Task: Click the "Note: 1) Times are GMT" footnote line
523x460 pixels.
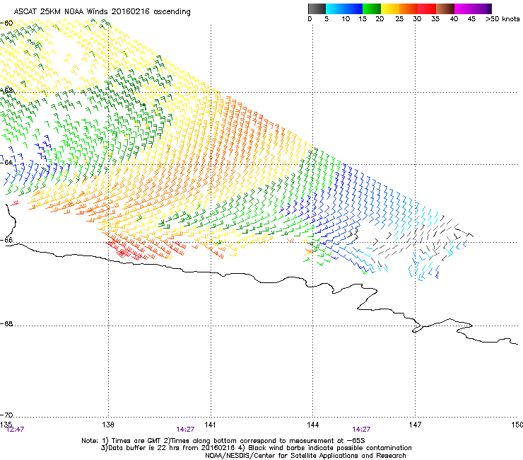Action: [223, 441]
